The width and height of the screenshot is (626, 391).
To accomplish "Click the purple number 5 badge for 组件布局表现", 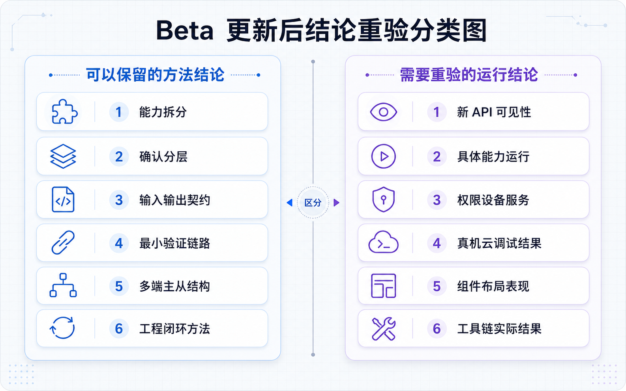I will (x=437, y=286).
